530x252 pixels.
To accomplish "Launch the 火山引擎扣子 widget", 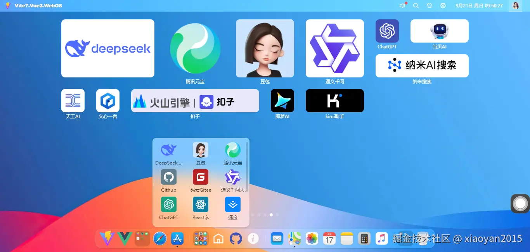I will pos(195,100).
